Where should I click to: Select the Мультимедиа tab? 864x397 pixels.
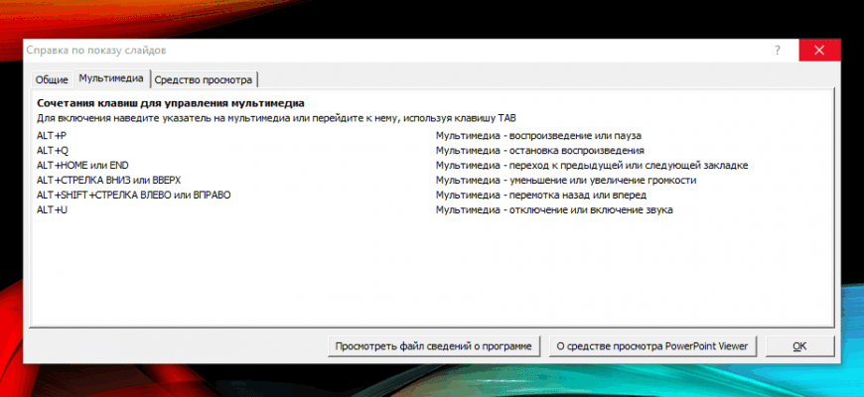112,78
